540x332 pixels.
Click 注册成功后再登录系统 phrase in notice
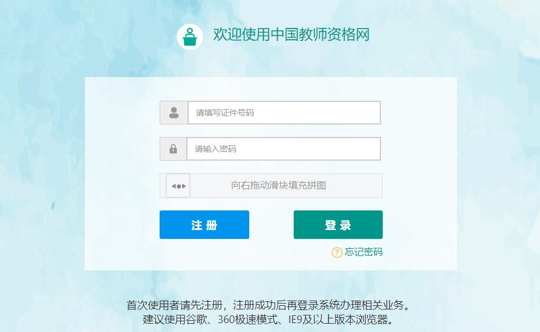tap(285, 305)
